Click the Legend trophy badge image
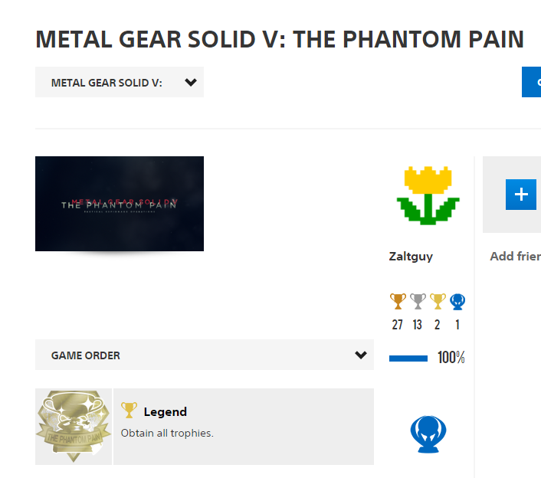 coord(73,427)
